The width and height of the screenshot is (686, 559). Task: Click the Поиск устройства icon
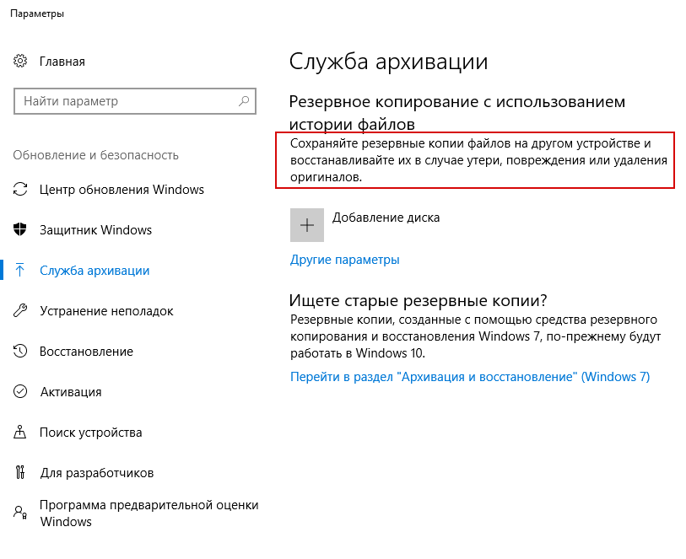click(x=21, y=433)
